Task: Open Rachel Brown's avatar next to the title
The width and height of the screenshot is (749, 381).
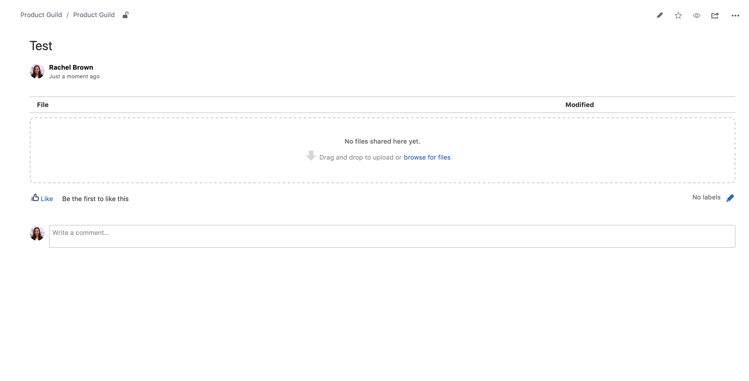Action: point(37,71)
